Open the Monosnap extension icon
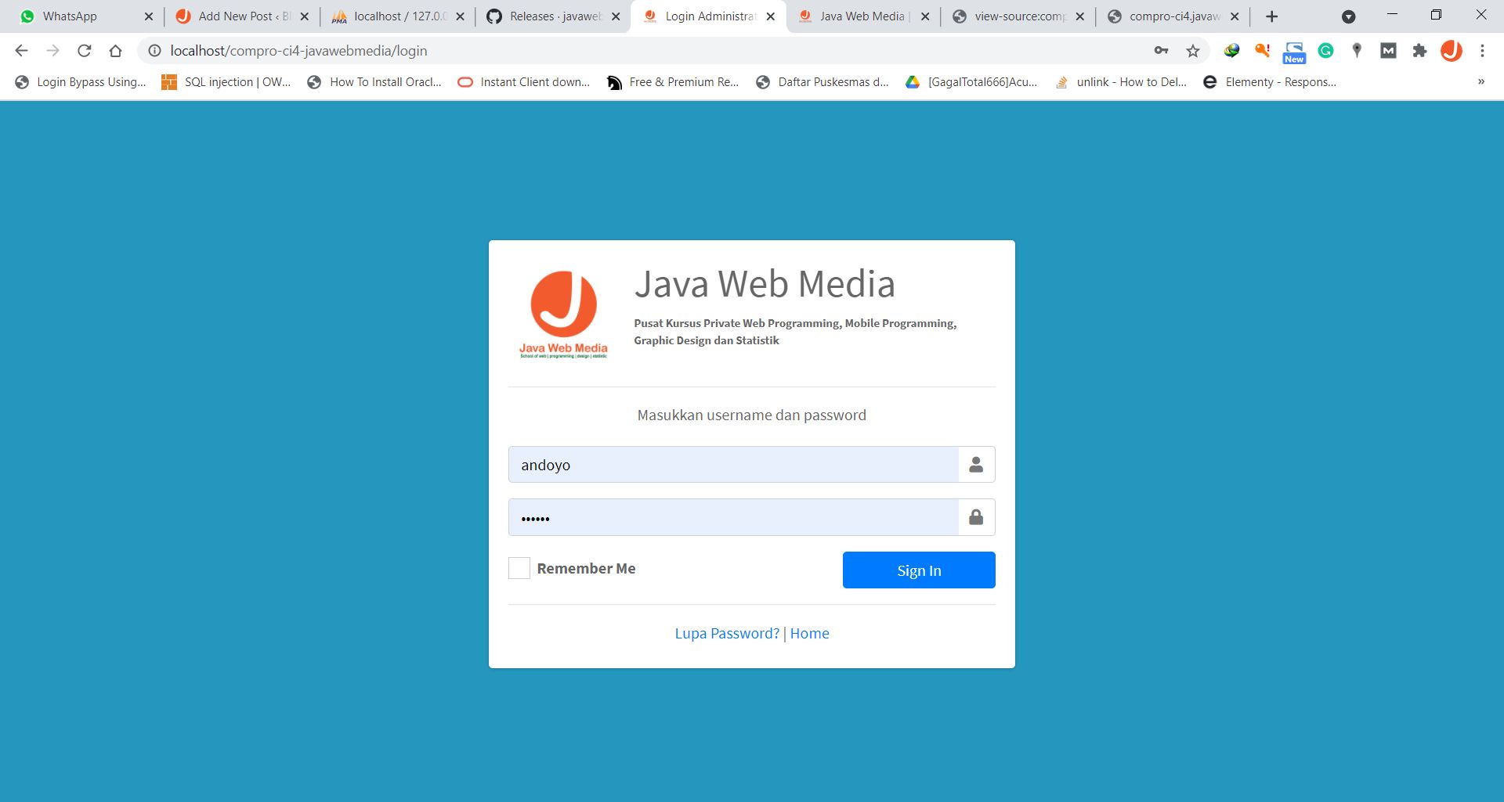Screen dimensions: 1504x802 point(1389,50)
